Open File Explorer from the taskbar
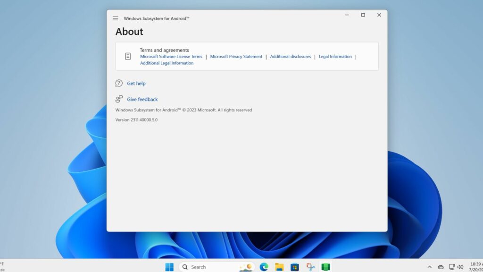Viewport: 483px width, 272px height. 279,267
